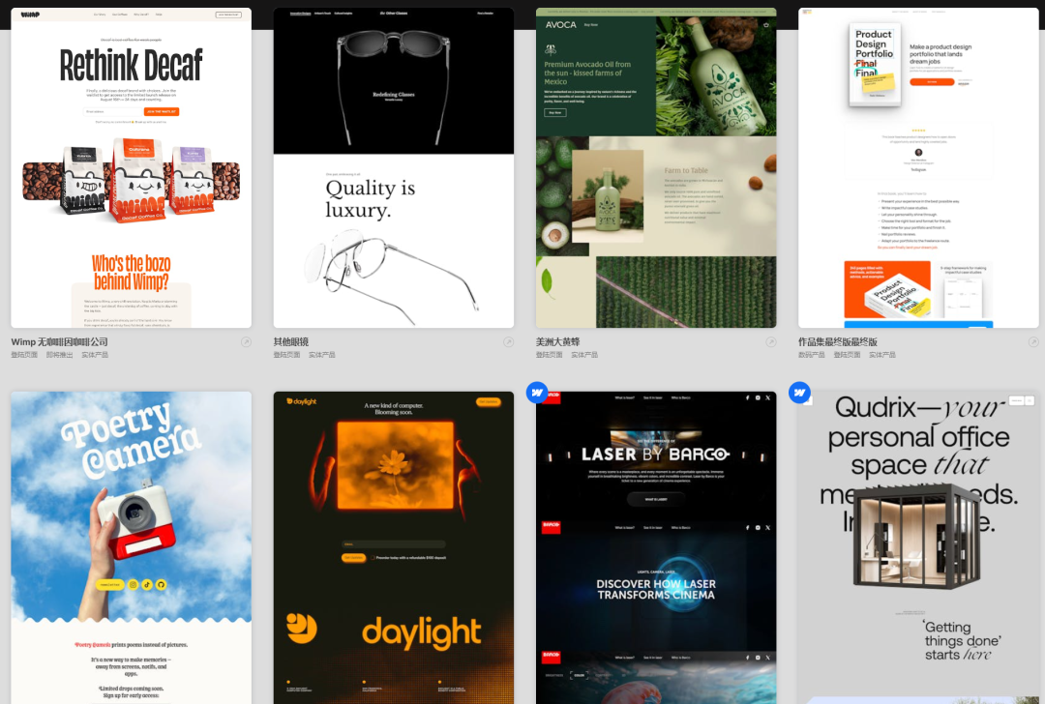Image resolution: width=1045 pixels, height=704 pixels.
Task: Select 实体产品 tag under 作品集最终版最终版
Action: (x=882, y=355)
